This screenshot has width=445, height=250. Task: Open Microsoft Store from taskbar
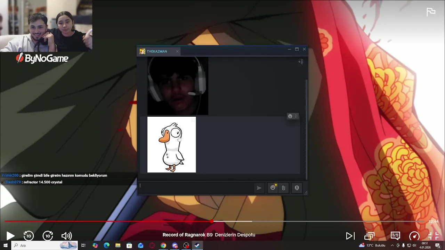point(129,245)
